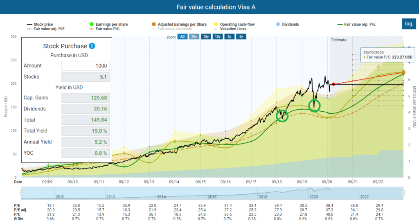
Task: Click the navigator timeline at 2016
Action: tap(212, 197)
